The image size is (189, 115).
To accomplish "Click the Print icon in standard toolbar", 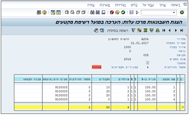I will (104, 12).
